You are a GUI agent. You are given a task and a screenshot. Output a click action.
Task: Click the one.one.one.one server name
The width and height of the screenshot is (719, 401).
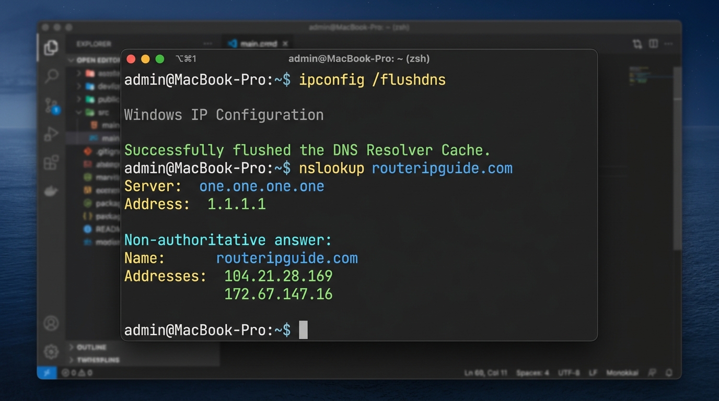tap(262, 186)
